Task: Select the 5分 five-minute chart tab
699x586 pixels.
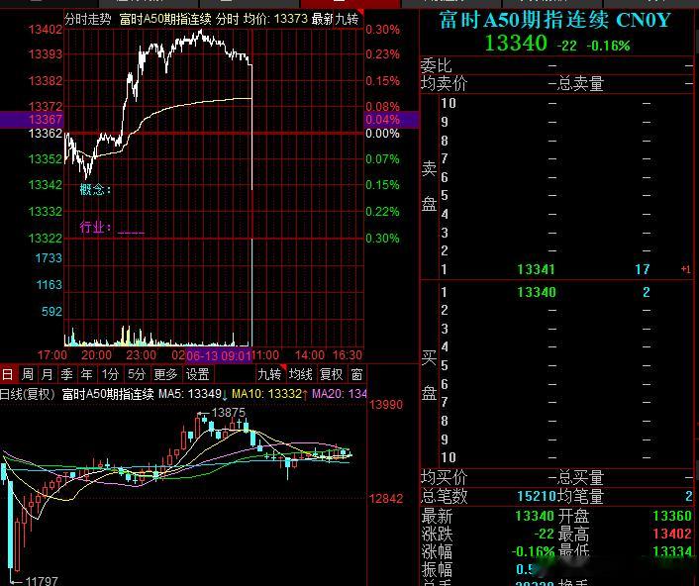Action: click(x=137, y=374)
